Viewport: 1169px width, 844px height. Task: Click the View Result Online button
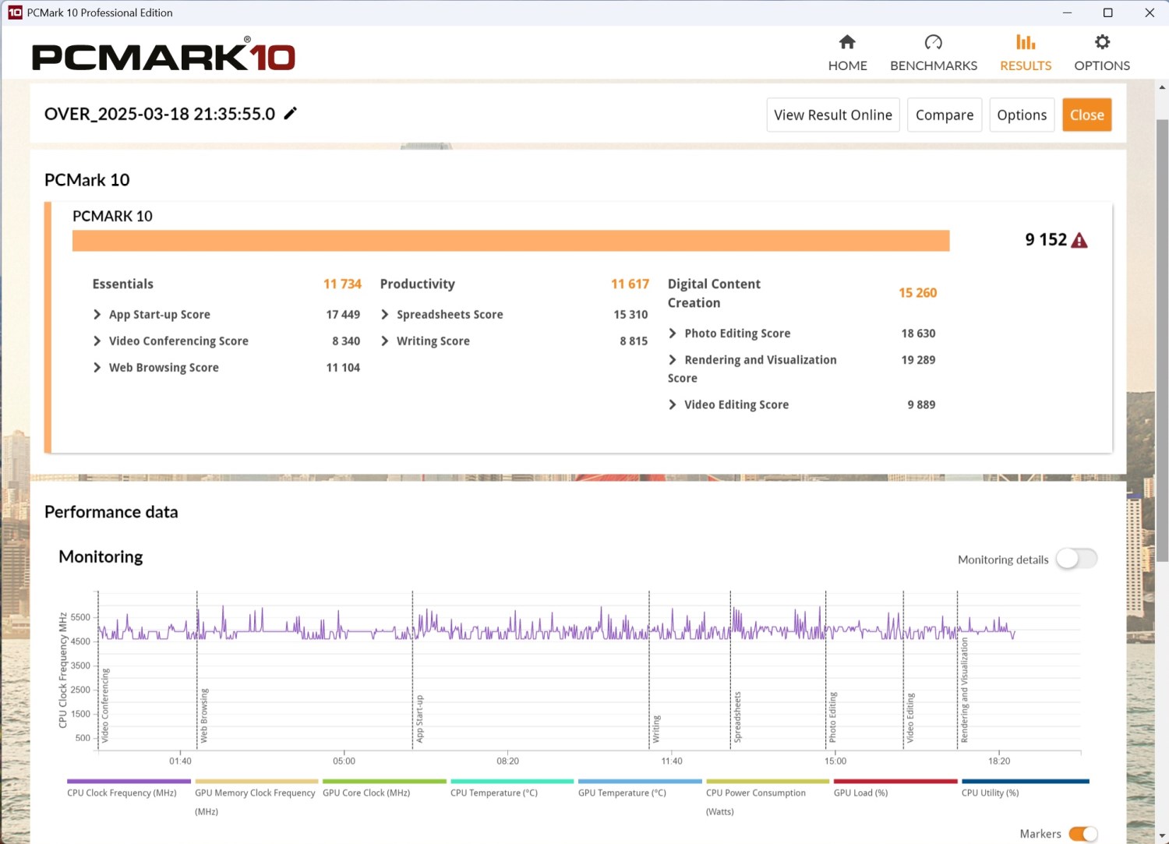(x=832, y=115)
